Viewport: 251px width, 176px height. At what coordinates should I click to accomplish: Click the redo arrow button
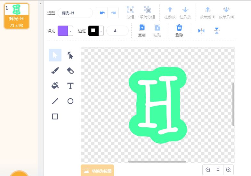[x=113, y=13]
